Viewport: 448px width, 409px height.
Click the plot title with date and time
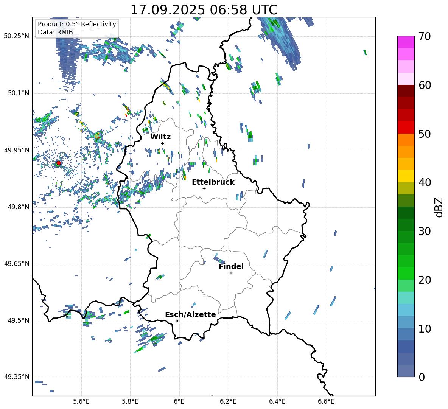click(204, 10)
